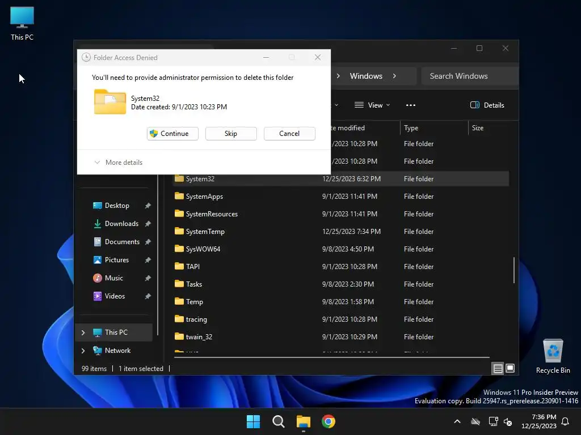Expand More details in the dialog
This screenshot has width=581, height=435.
click(x=119, y=163)
